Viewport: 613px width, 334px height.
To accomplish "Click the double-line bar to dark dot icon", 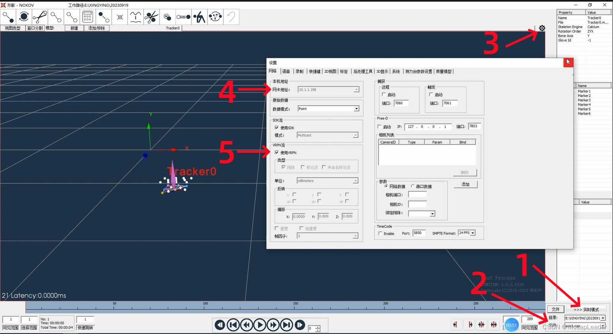I will click(x=183, y=17).
